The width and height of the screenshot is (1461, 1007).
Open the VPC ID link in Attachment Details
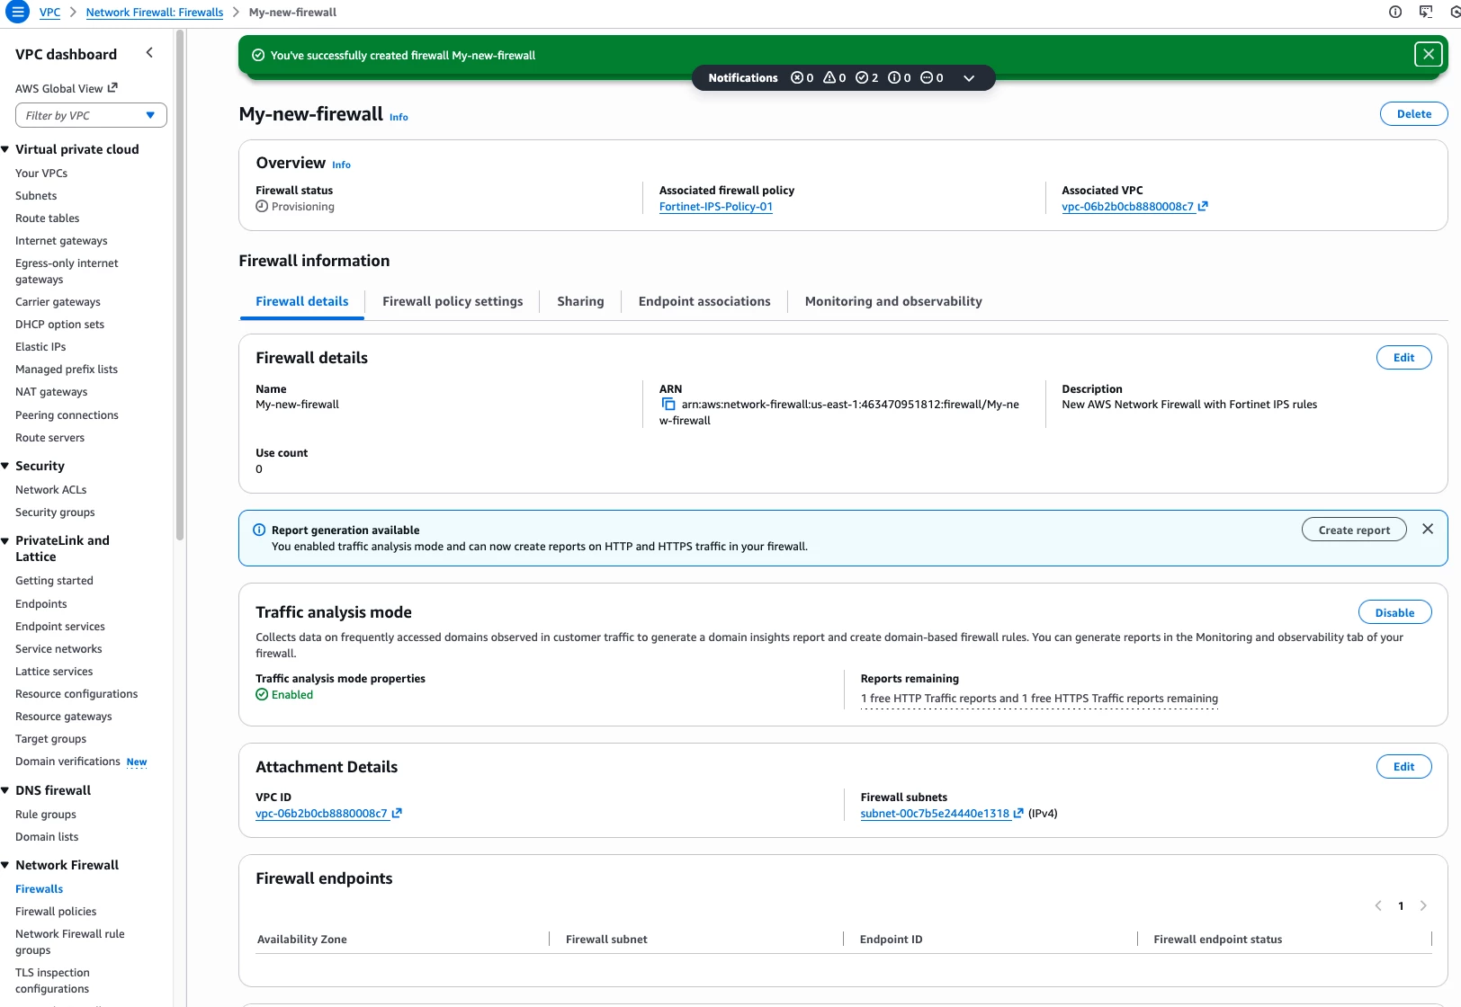pyautogui.click(x=321, y=814)
